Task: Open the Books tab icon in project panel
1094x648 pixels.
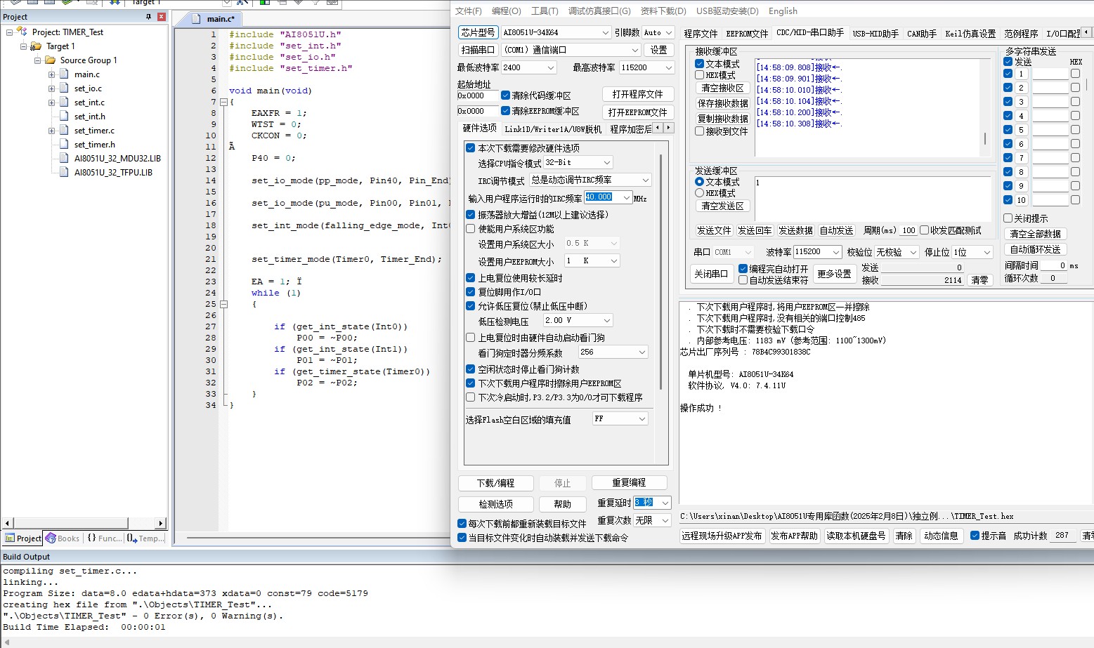Action: (51, 538)
